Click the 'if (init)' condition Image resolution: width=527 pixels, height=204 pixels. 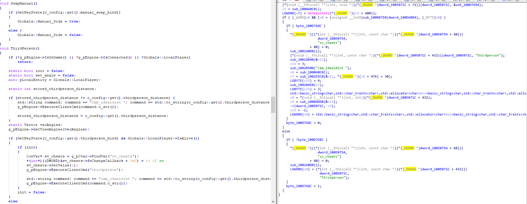(27, 147)
